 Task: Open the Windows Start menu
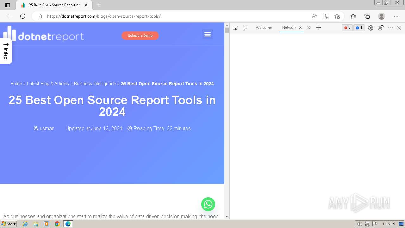click(9, 224)
